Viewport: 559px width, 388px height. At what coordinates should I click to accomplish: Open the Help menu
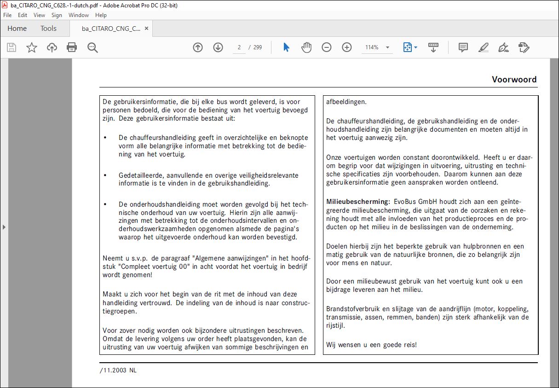point(101,15)
